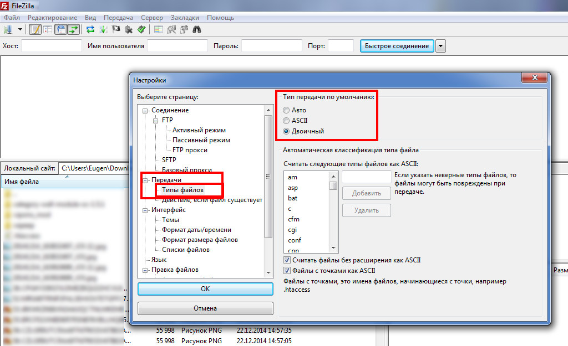Collapse the Соединение tree node

pyautogui.click(x=145, y=111)
